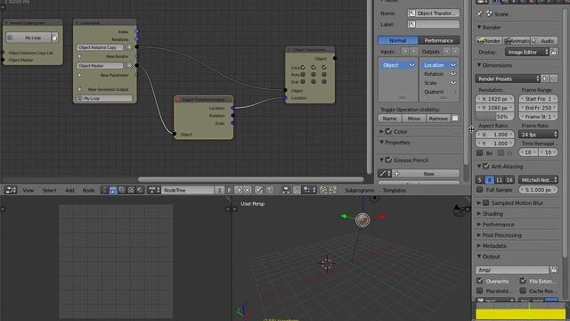Click the plus icon for New Parameter
This screenshot has height=321, width=570.
tap(79, 75)
